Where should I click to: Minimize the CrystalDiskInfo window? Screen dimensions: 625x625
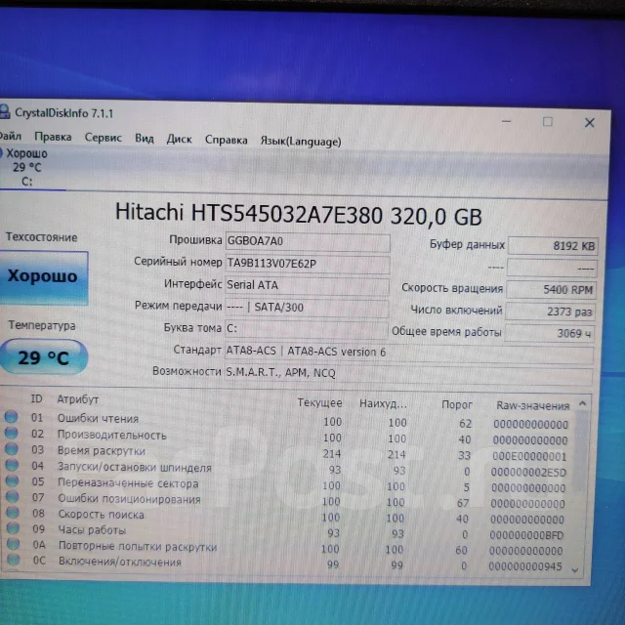tap(506, 121)
